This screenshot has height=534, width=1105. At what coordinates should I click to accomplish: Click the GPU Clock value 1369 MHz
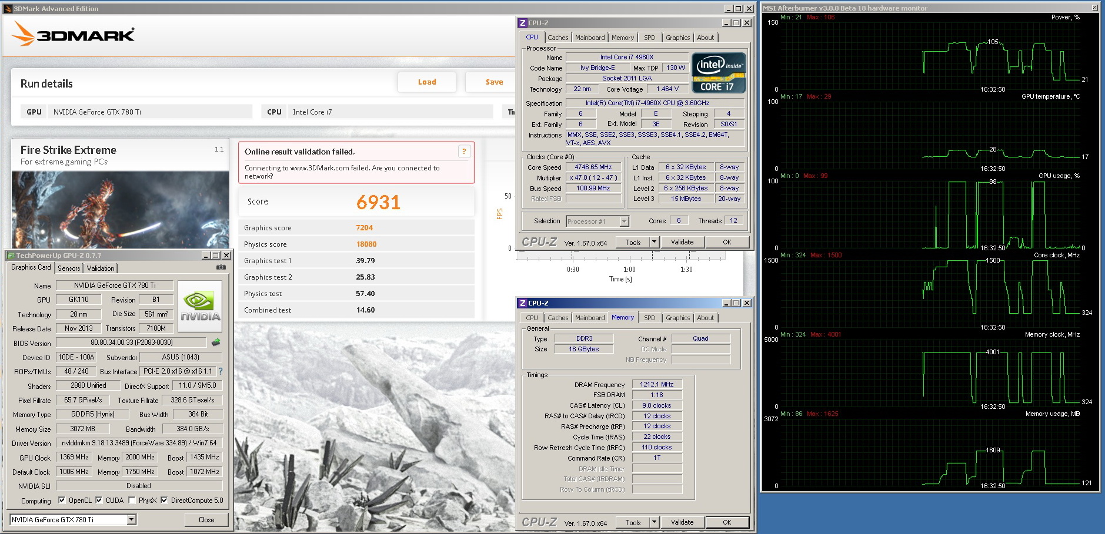pyautogui.click(x=74, y=457)
